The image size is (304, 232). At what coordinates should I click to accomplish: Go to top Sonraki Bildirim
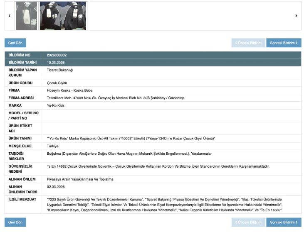[x=284, y=43]
